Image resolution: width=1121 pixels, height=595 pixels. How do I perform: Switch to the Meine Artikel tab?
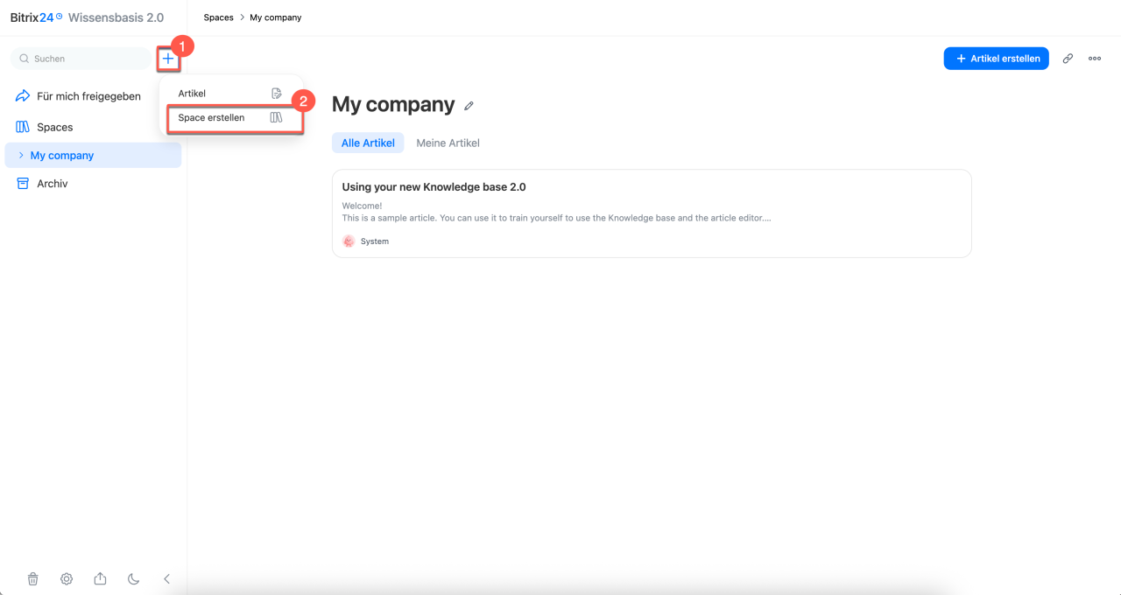tap(448, 143)
